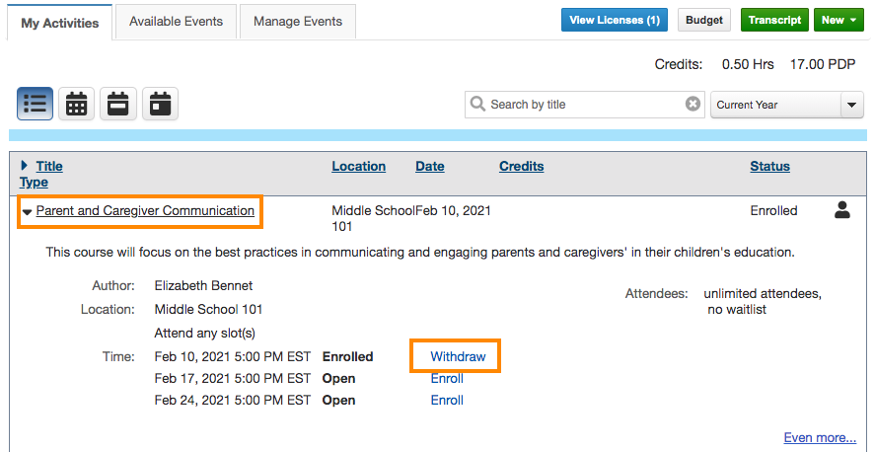Viewport: 875px width, 452px height.
Task: Switch to Manage Events tab
Action: tap(298, 21)
